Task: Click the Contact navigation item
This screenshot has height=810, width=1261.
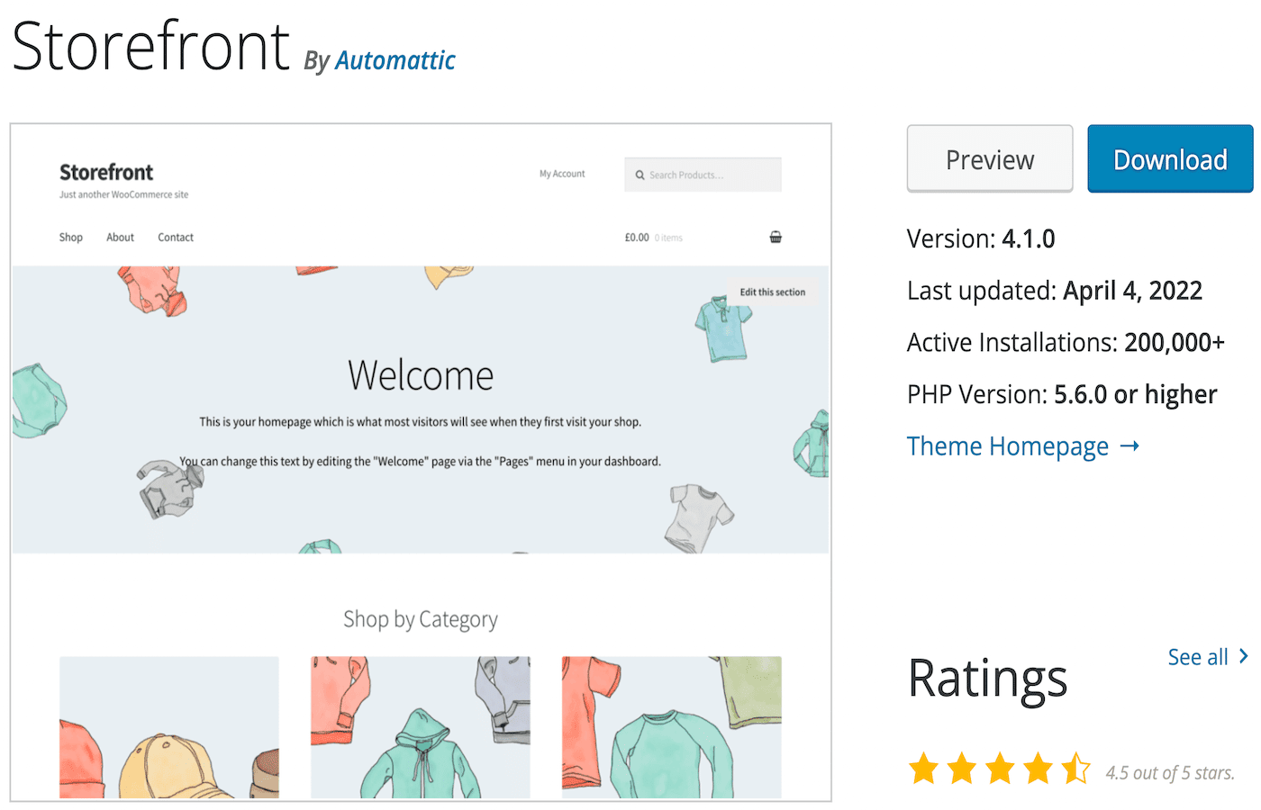Action: (175, 237)
